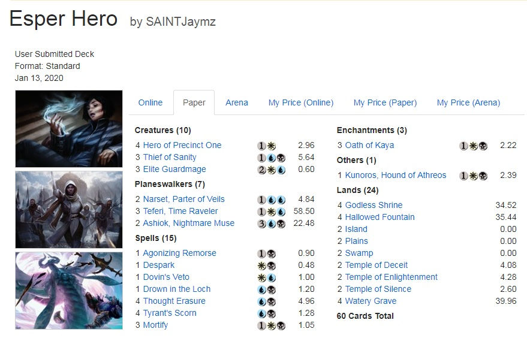Open Temple of Enlightenment link
The height and width of the screenshot is (338, 527).
(392, 277)
